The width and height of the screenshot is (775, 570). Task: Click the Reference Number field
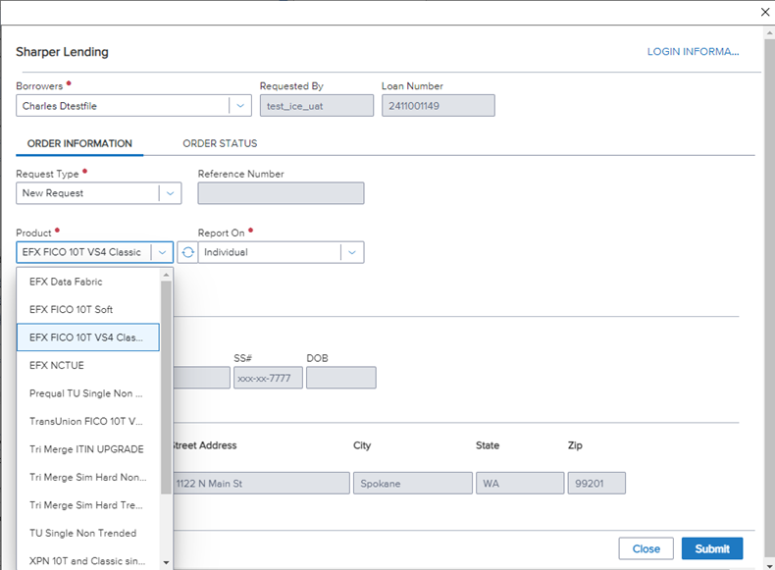281,193
